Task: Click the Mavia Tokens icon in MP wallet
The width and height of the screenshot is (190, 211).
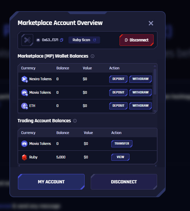Action: pos(24,93)
